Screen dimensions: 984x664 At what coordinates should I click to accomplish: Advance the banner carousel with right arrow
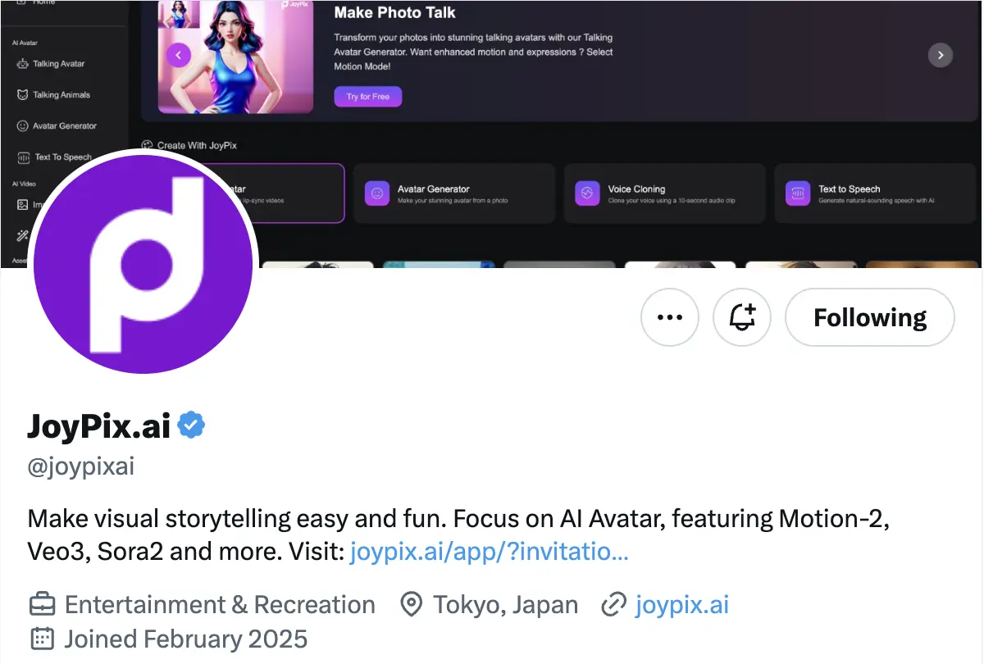(x=940, y=55)
